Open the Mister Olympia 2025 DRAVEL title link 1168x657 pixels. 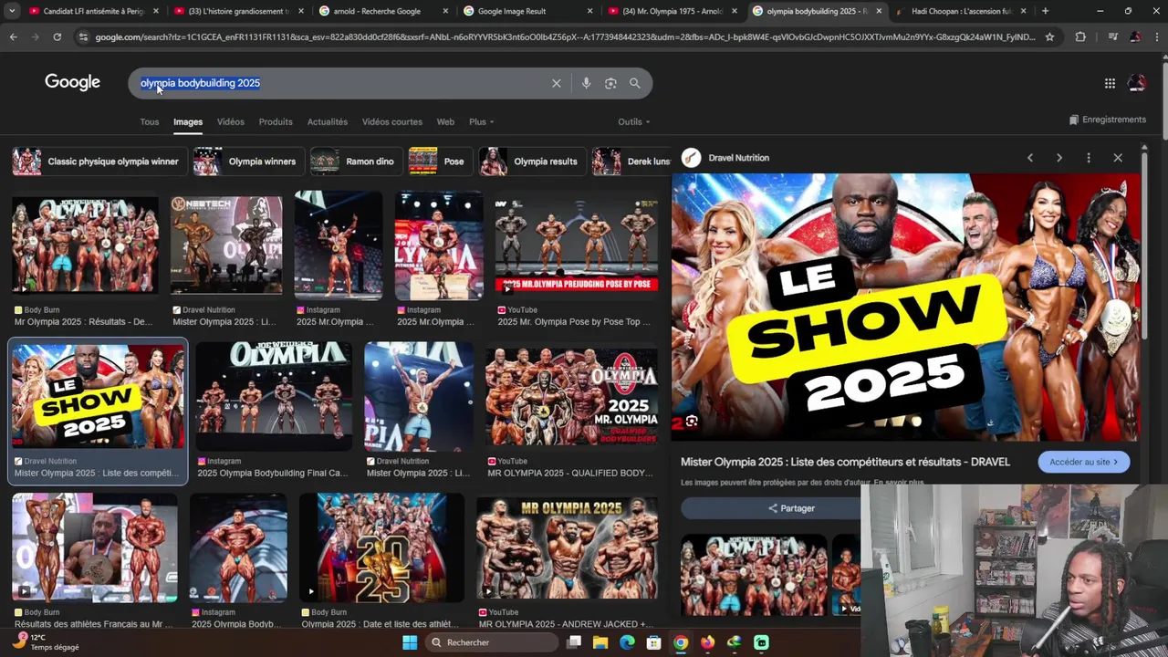[845, 462]
